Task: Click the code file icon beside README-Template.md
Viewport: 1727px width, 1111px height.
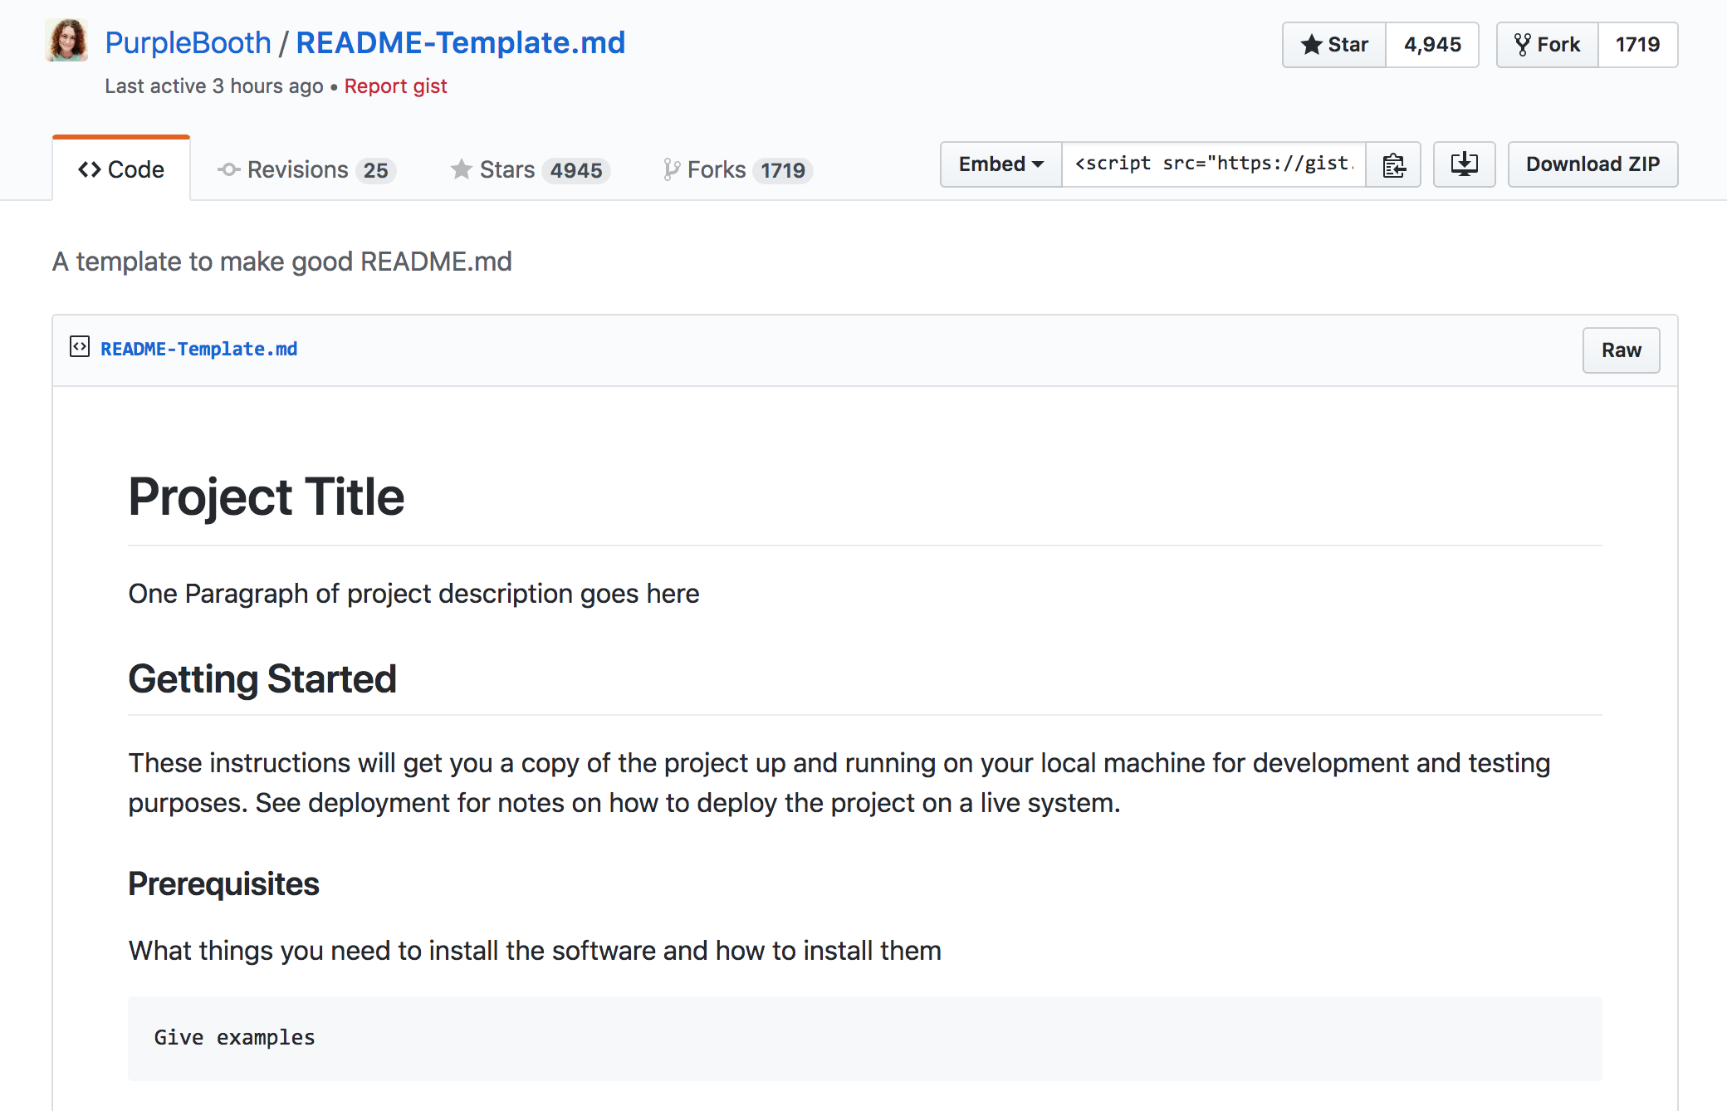Action: (80, 347)
